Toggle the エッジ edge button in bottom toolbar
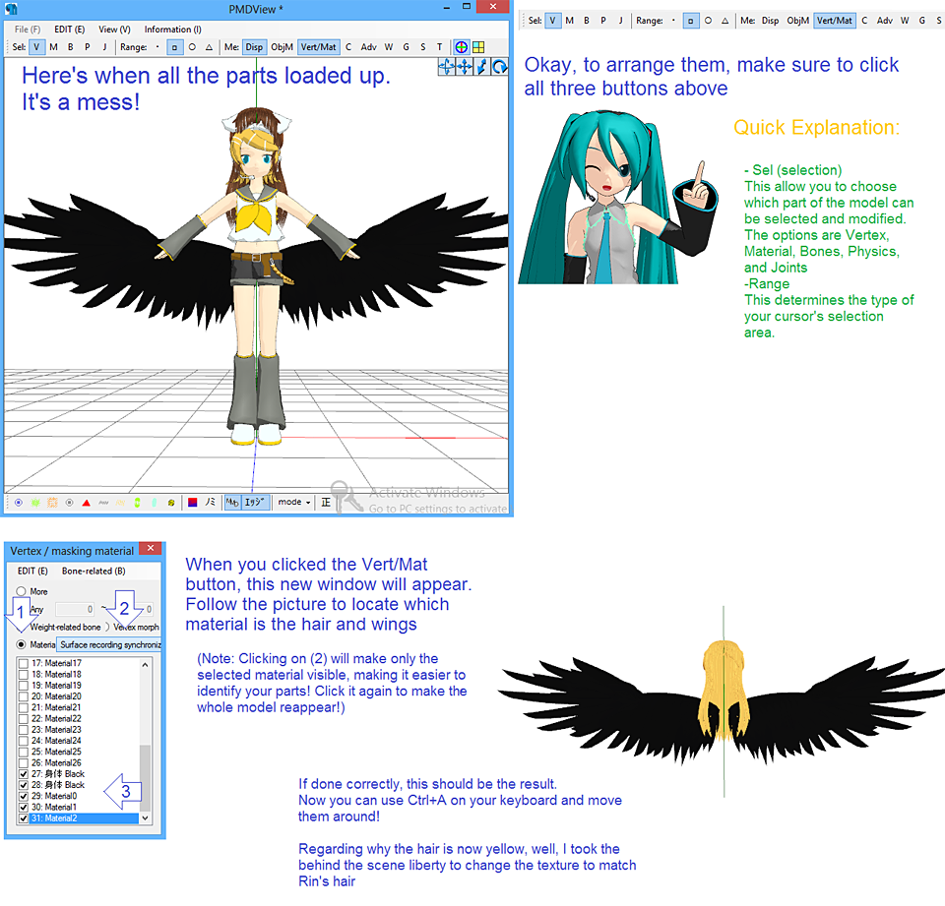 point(255,503)
